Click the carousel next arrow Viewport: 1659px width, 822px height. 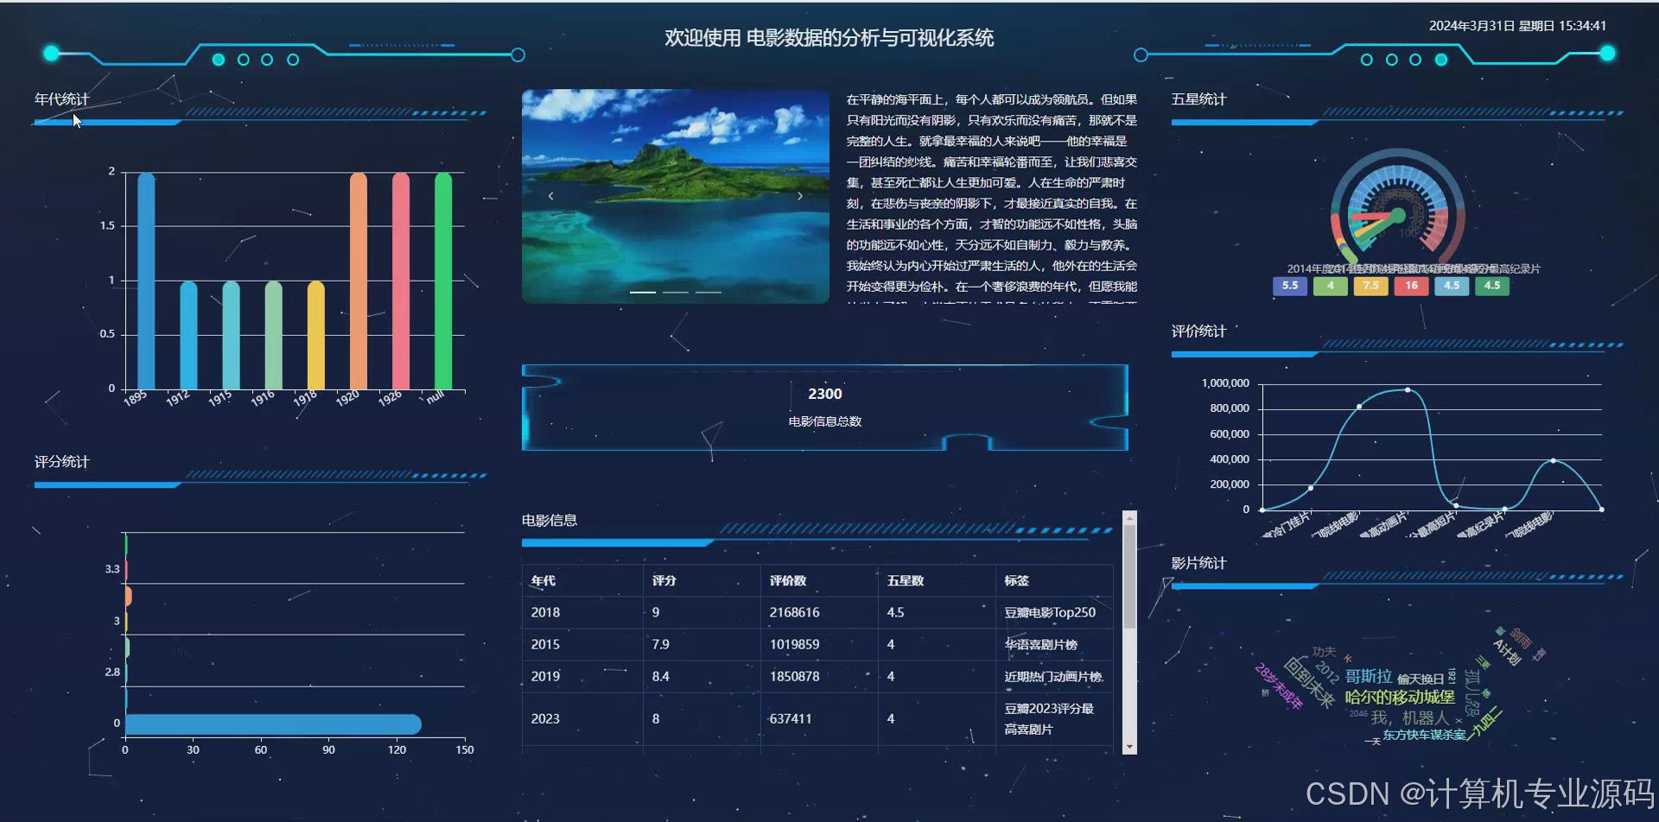(x=800, y=195)
